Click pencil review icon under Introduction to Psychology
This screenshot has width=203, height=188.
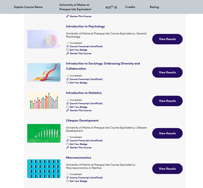pyautogui.click(x=68, y=53)
